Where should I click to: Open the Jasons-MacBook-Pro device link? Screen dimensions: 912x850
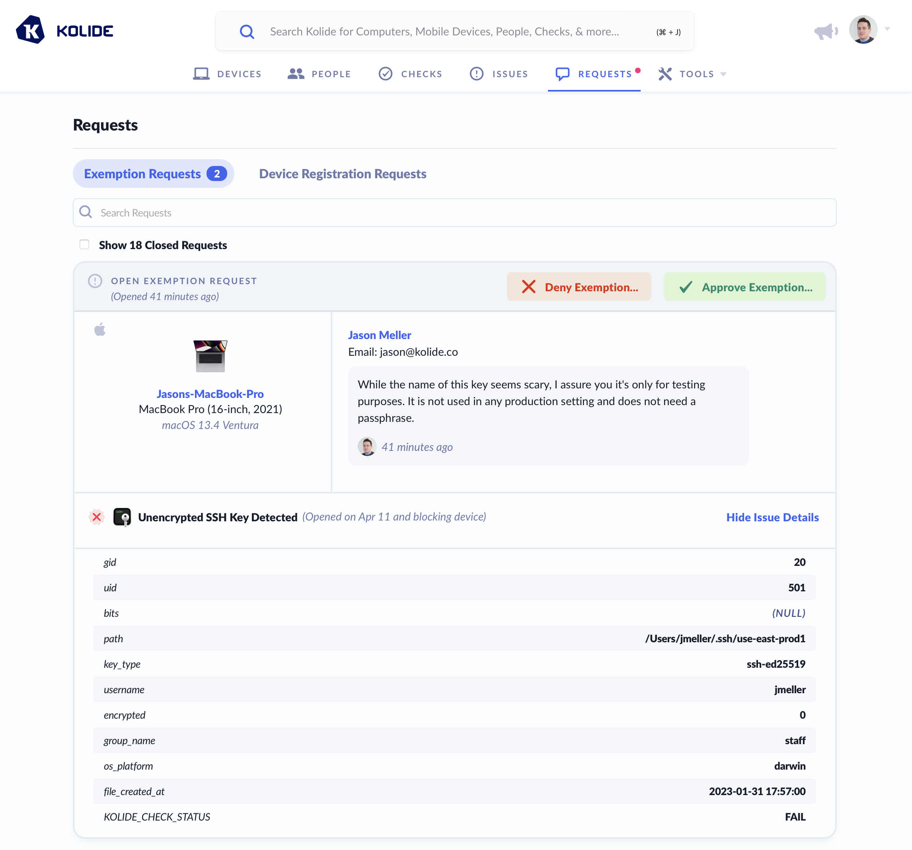tap(210, 394)
